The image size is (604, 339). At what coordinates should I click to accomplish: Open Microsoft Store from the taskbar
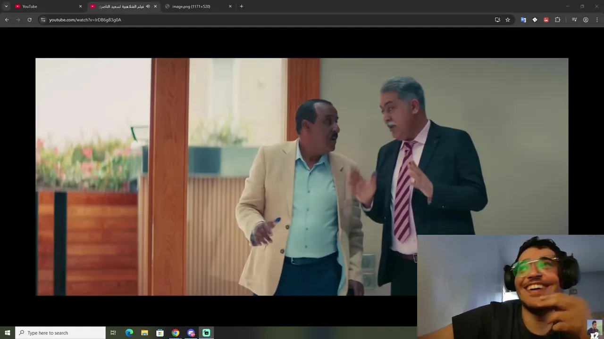pyautogui.click(x=160, y=333)
